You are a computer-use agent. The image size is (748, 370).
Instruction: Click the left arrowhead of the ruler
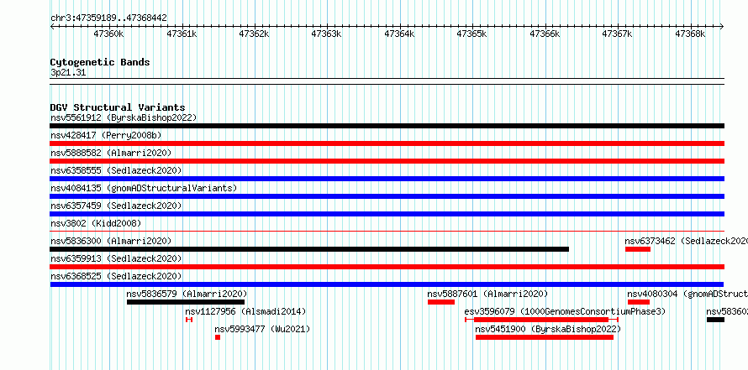tap(52, 27)
